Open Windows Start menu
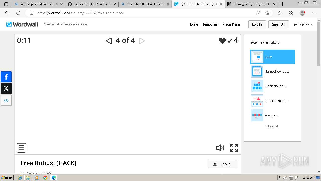The height and width of the screenshot is (181, 321). point(7,177)
